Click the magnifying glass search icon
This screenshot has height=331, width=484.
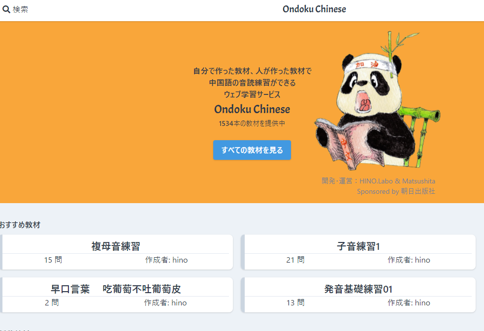pos(6,9)
